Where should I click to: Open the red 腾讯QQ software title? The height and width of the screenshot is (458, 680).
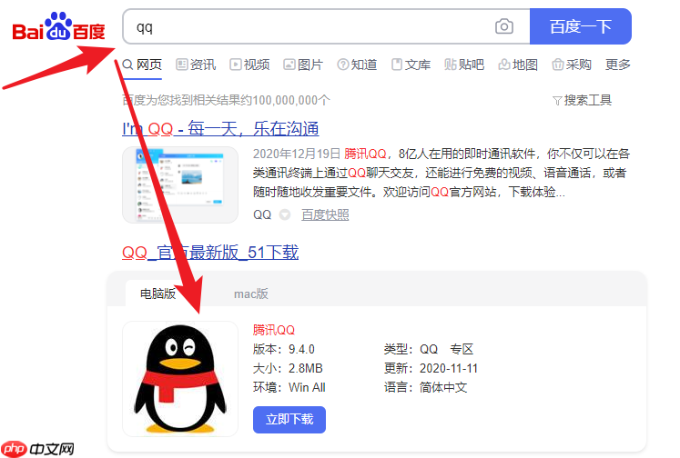(x=274, y=330)
